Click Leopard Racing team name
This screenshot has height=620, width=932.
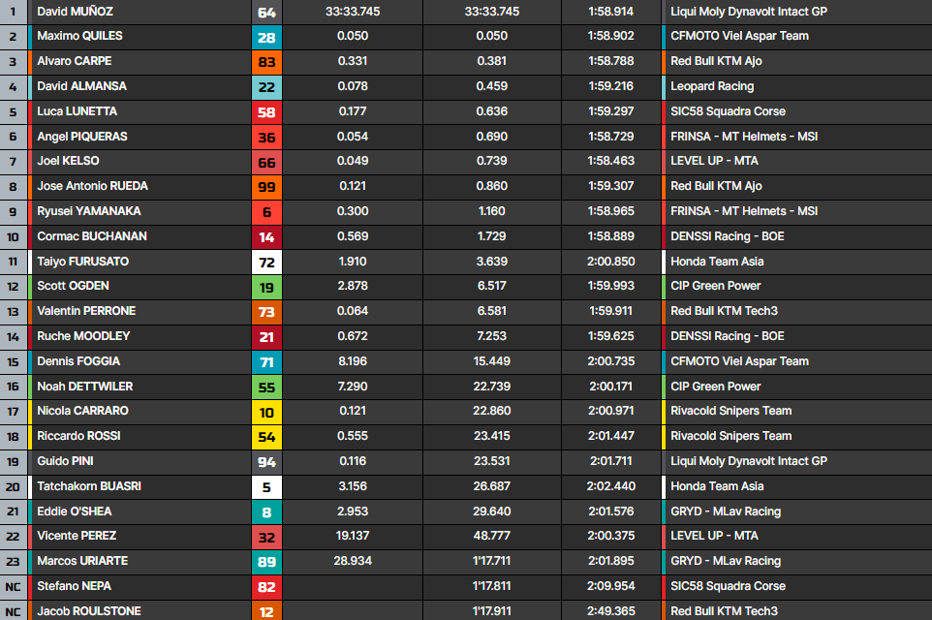coord(710,86)
